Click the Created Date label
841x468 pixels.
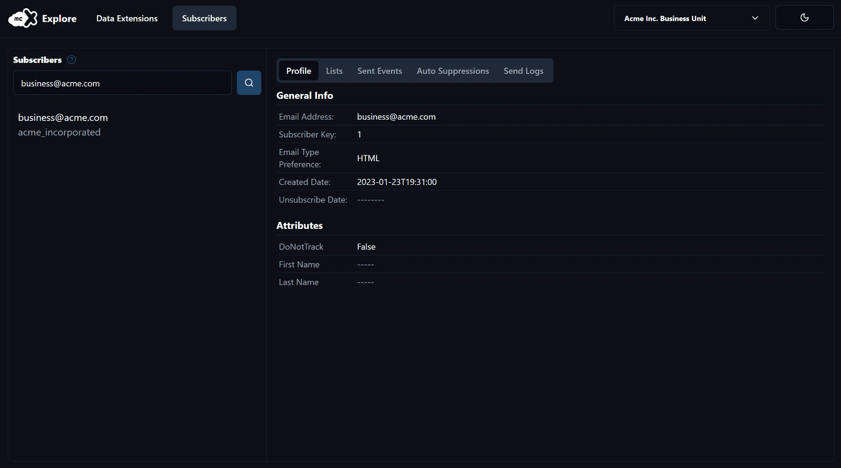pos(304,182)
